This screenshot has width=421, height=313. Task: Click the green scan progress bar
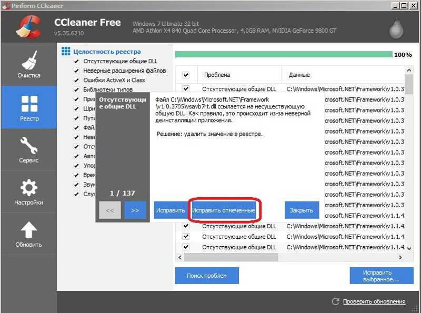(x=284, y=55)
